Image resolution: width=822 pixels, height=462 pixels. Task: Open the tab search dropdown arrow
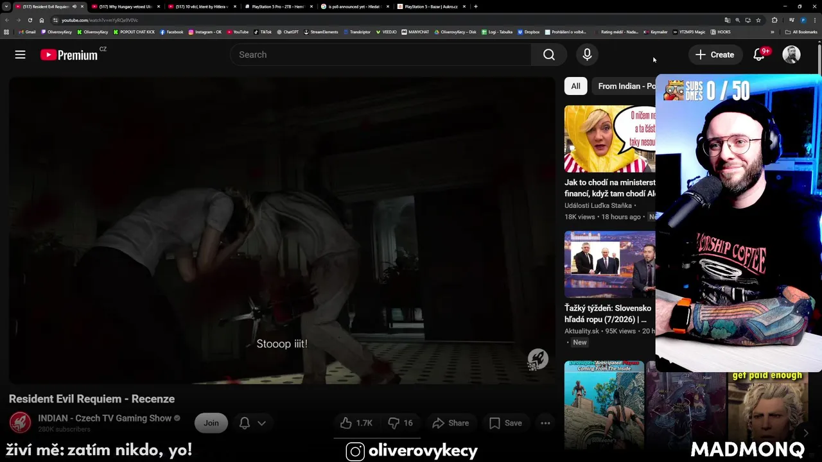pyautogui.click(x=6, y=6)
